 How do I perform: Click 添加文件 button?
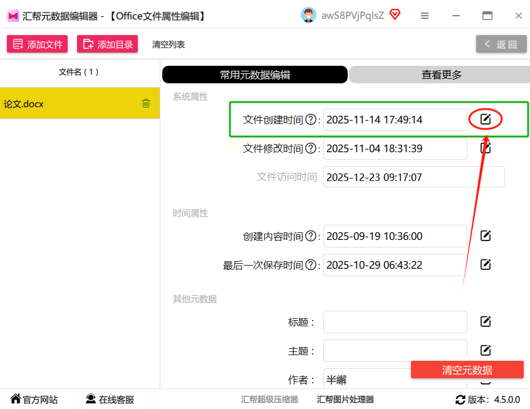[38, 44]
